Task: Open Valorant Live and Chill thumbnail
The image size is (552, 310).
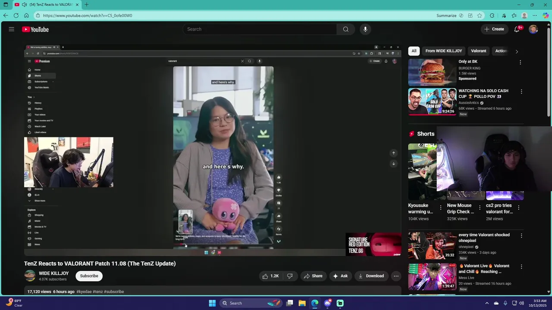Action: 432,277
